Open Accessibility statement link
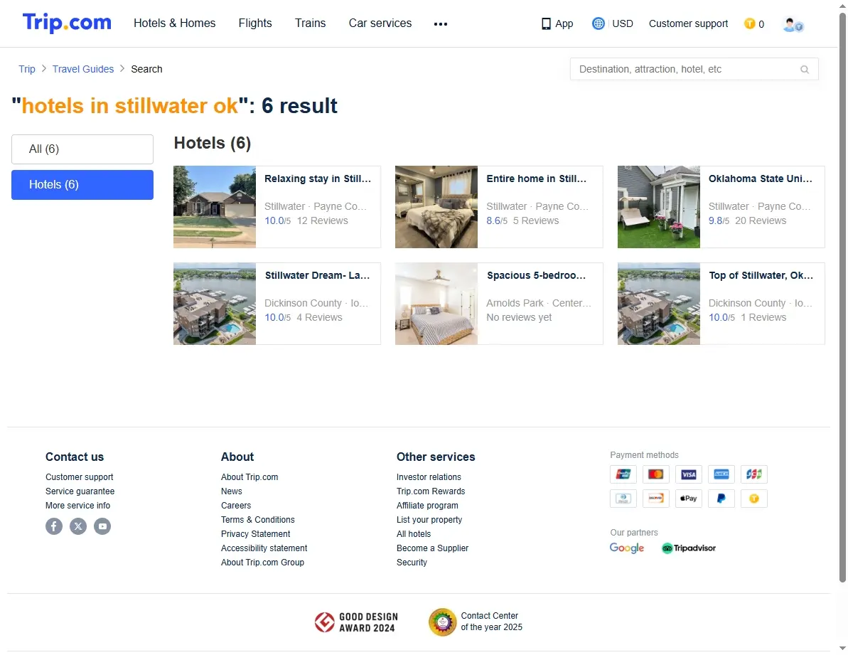The image size is (848, 655). pyautogui.click(x=264, y=548)
